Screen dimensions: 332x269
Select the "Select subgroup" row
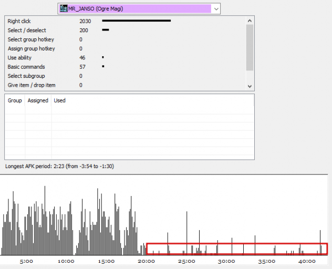pos(126,76)
